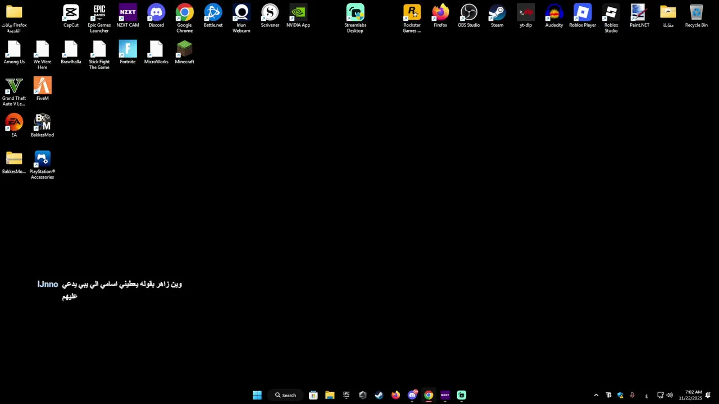Screen dimensions: 719x404
Task: Select Stick Fight The Game shortcut
Action: (99, 56)
